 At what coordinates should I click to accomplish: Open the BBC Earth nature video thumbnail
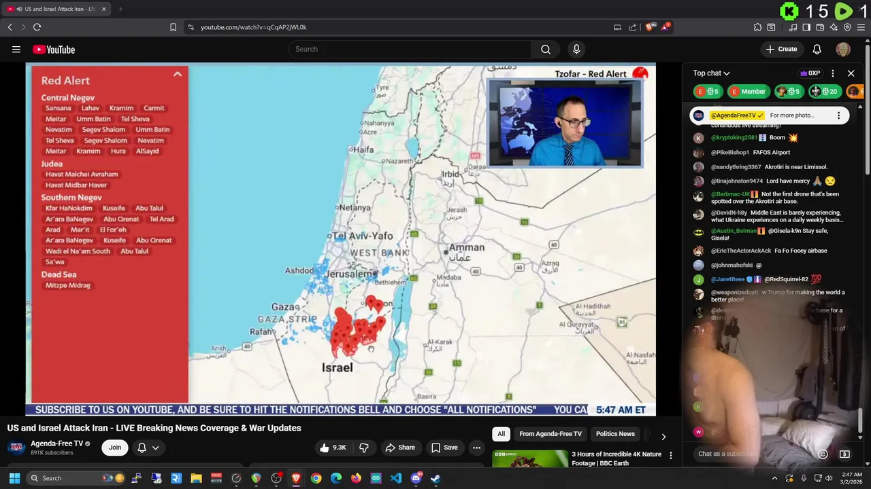530,458
